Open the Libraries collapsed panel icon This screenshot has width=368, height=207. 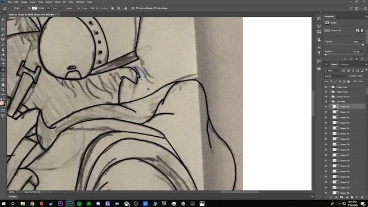[x=319, y=69]
